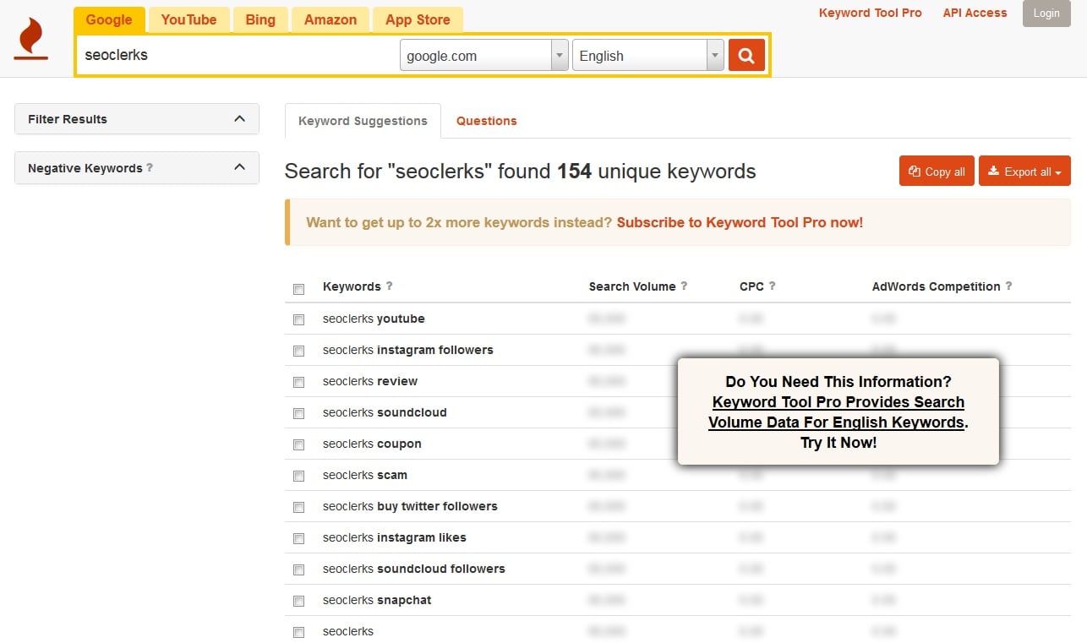The height and width of the screenshot is (643, 1087).
Task: Open the Keyword Tool Pro link
Action: coord(871,13)
